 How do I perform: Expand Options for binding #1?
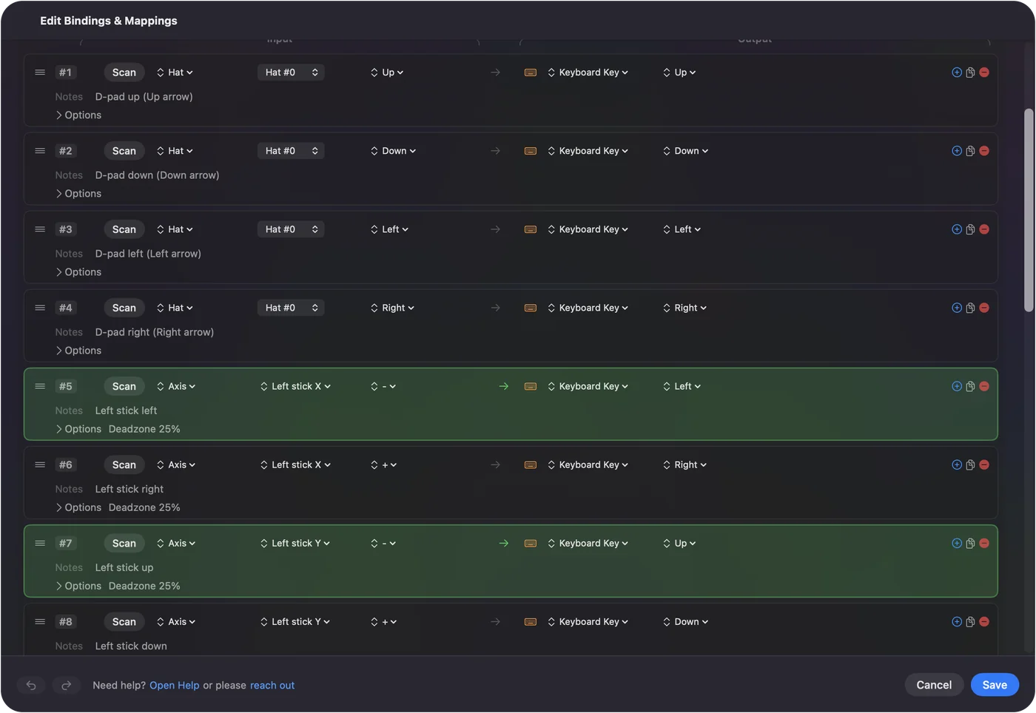click(78, 115)
